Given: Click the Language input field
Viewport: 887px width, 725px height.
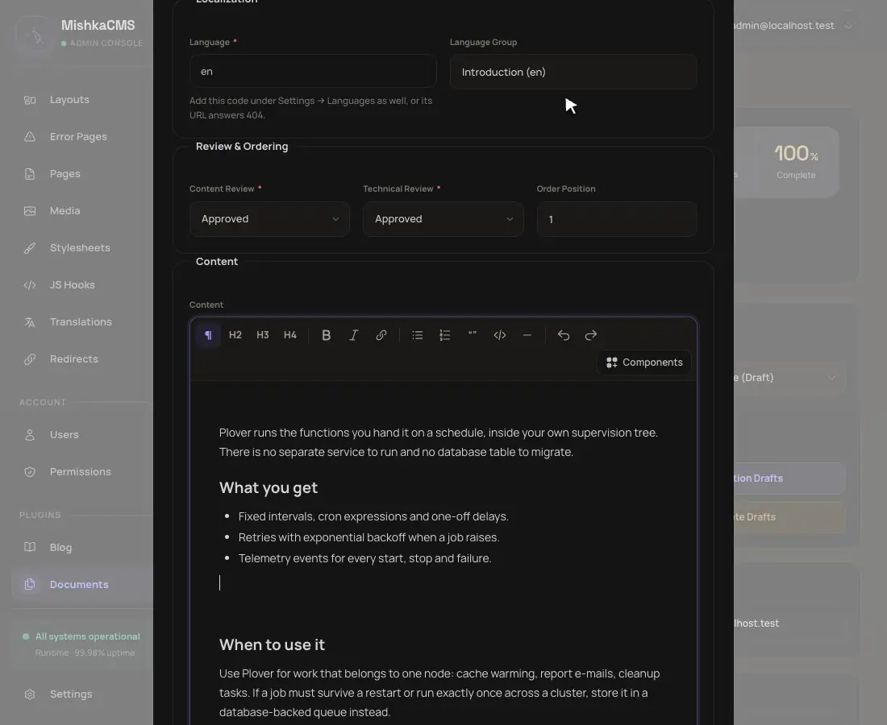Looking at the screenshot, I should pyautogui.click(x=314, y=72).
